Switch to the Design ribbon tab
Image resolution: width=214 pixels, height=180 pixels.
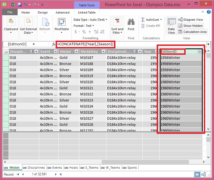click(x=43, y=12)
